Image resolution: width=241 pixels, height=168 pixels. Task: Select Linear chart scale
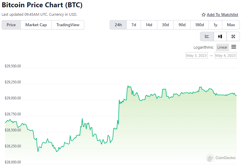[x=222, y=47]
